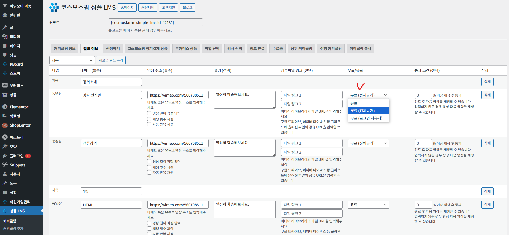Open 유료 dropdown in HTML row
Image resolution: width=509 pixels, height=235 pixels.
pyautogui.click(x=368, y=205)
